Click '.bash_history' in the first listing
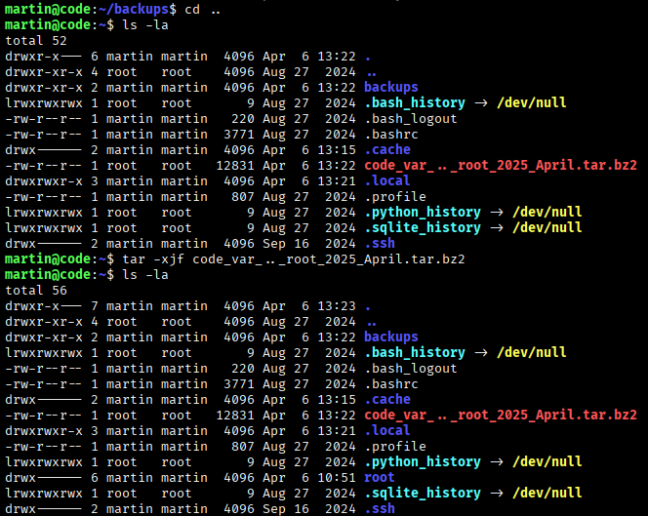 (x=414, y=102)
